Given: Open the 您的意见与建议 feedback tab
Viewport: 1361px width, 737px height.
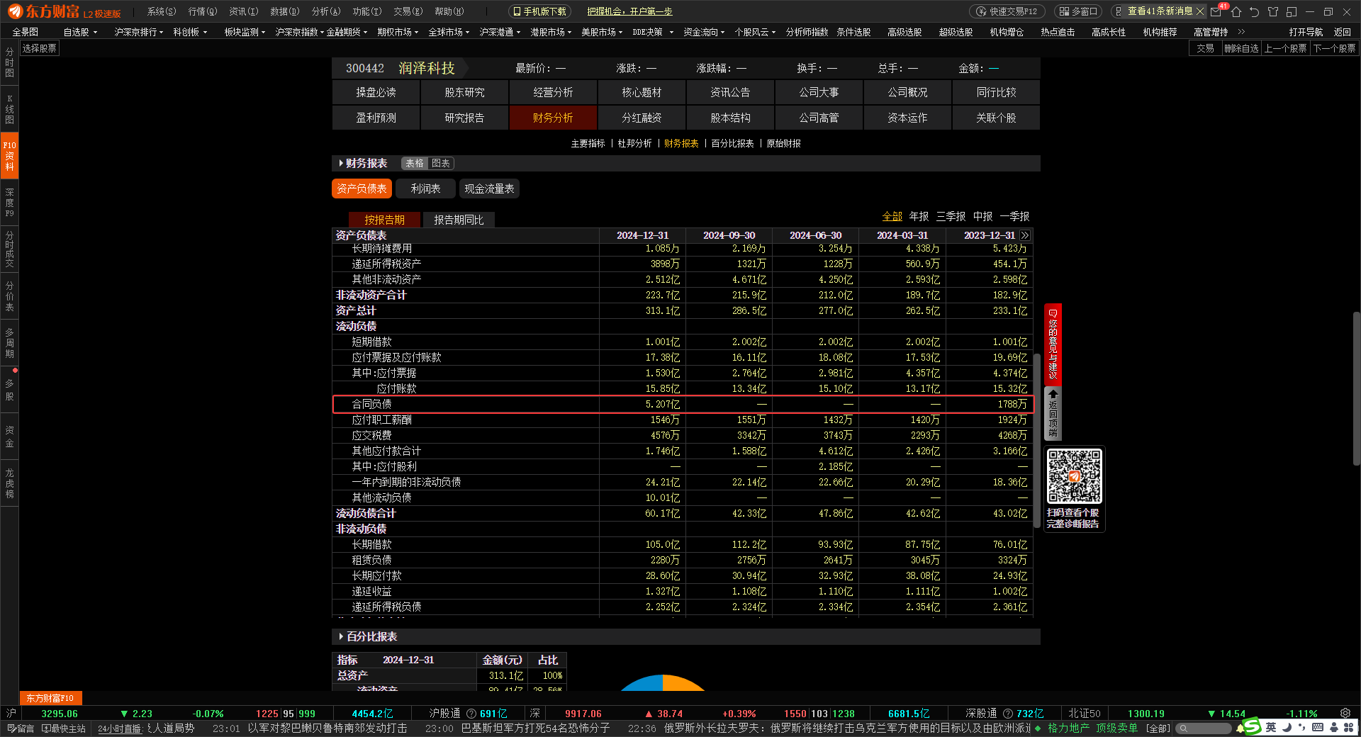Looking at the screenshot, I should [1053, 344].
